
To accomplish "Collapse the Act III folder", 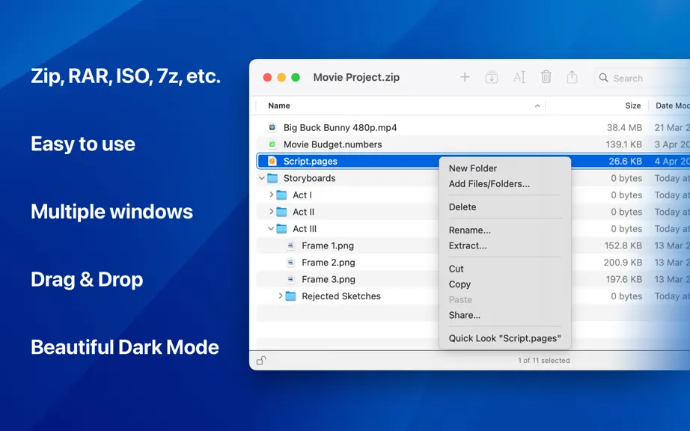I will (271, 229).
